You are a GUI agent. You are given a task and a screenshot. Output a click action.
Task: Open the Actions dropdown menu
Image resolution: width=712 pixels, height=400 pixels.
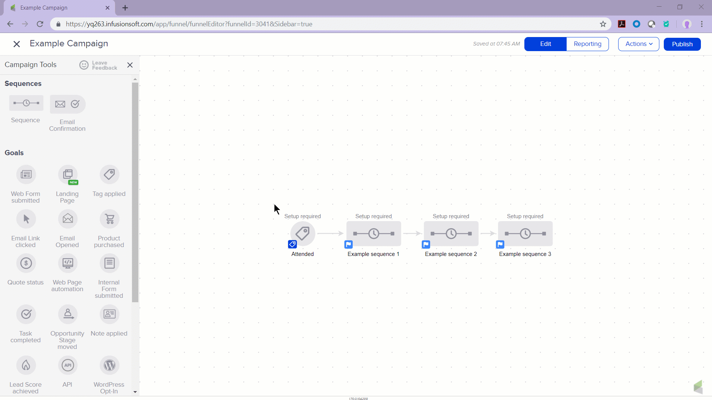[x=638, y=44]
